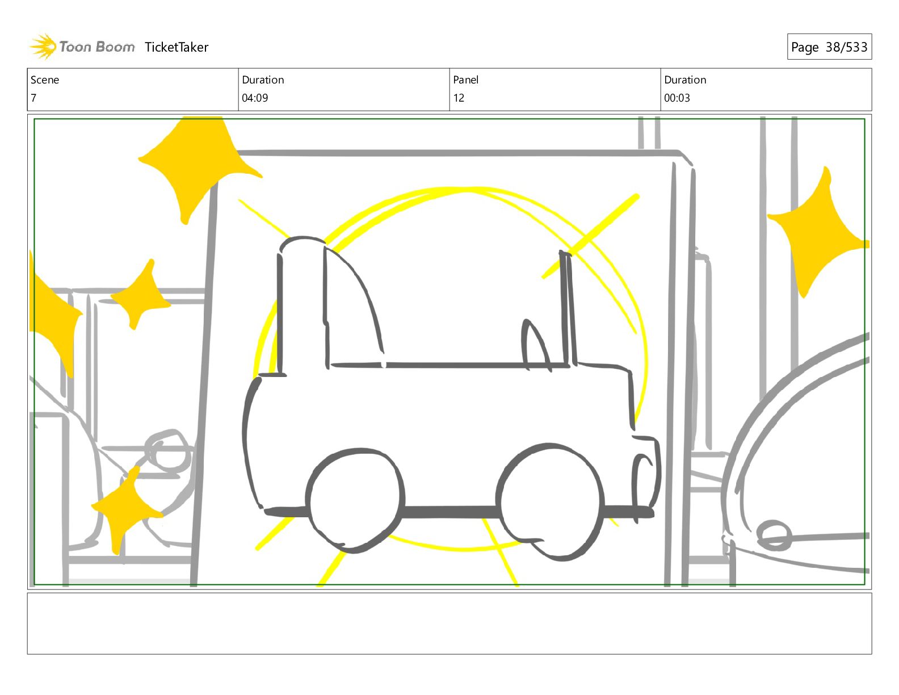This screenshot has height=695, width=899.
Task: Click the Toon Boom logo
Action: 82,47
